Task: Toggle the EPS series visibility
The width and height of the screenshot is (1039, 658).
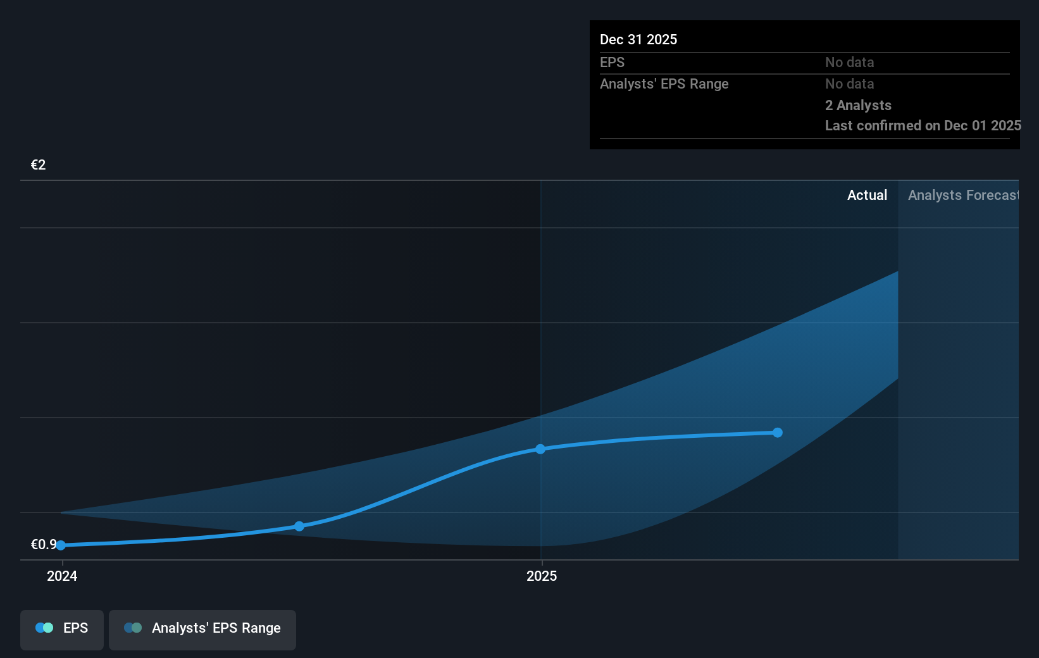Action: coord(61,629)
